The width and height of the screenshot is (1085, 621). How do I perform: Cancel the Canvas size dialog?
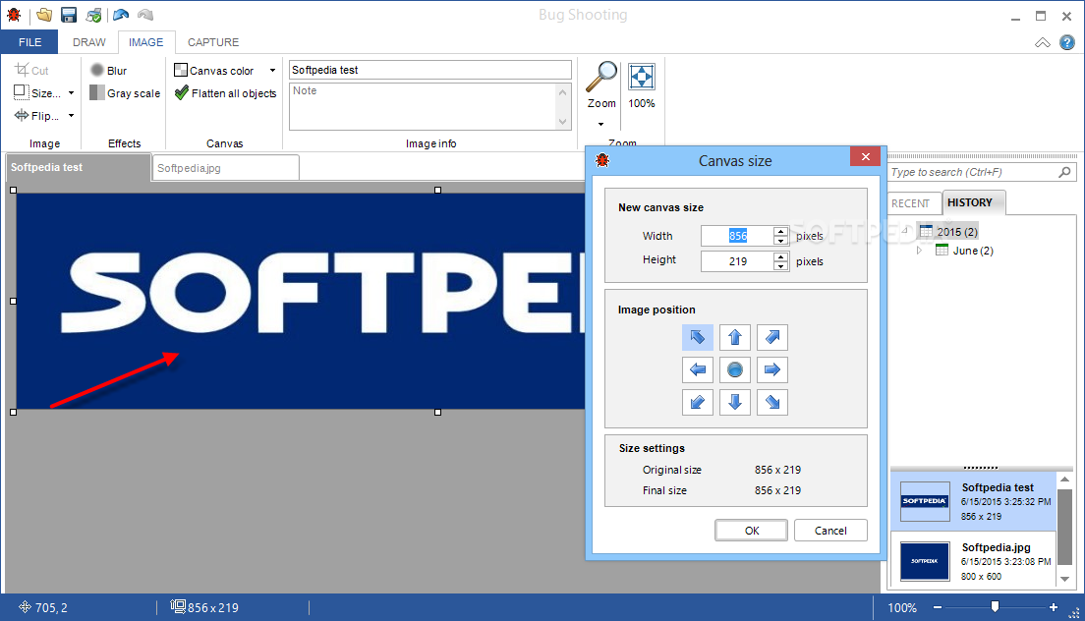tap(830, 531)
